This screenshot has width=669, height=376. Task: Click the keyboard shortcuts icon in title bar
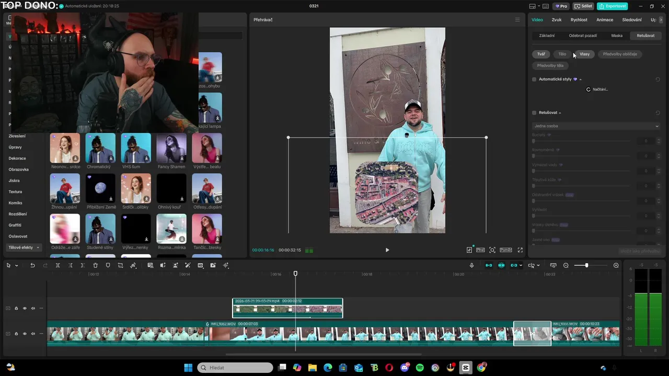coord(546,6)
